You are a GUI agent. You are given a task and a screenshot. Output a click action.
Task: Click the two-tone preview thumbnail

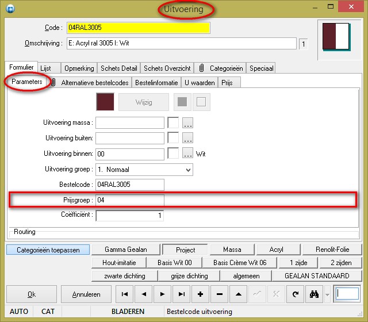pyautogui.click(x=336, y=37)
